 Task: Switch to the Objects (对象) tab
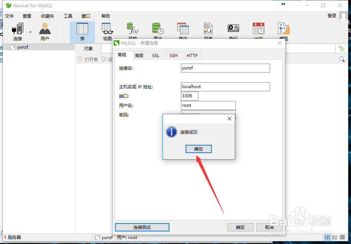(88, 48)
